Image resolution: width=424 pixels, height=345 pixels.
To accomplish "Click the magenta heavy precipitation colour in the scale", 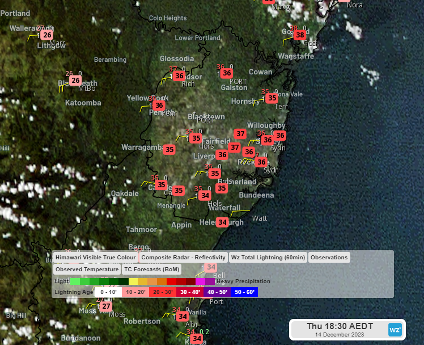I will pos(200,281).
